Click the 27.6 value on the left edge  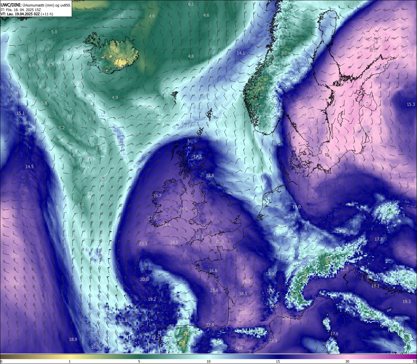tap(15, 284)
